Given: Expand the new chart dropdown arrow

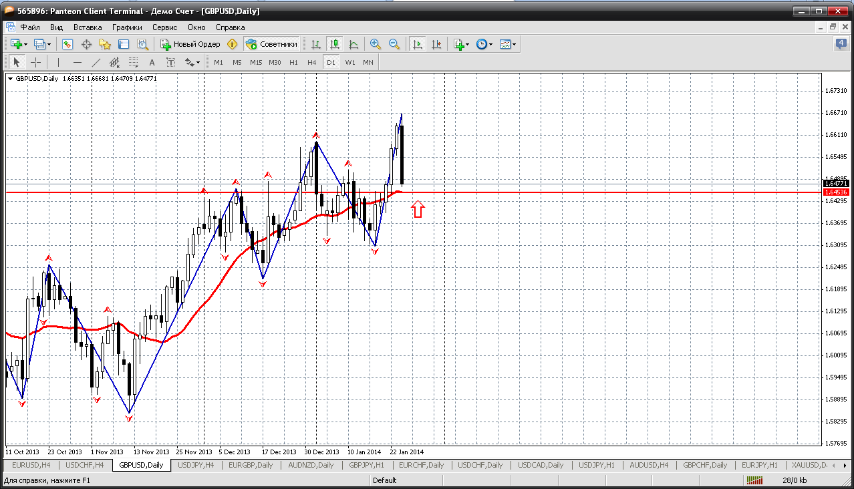Looking at the screenshot, I should pos(25,45).
